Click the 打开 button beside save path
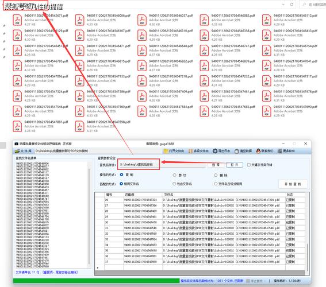 click(235, 165)
